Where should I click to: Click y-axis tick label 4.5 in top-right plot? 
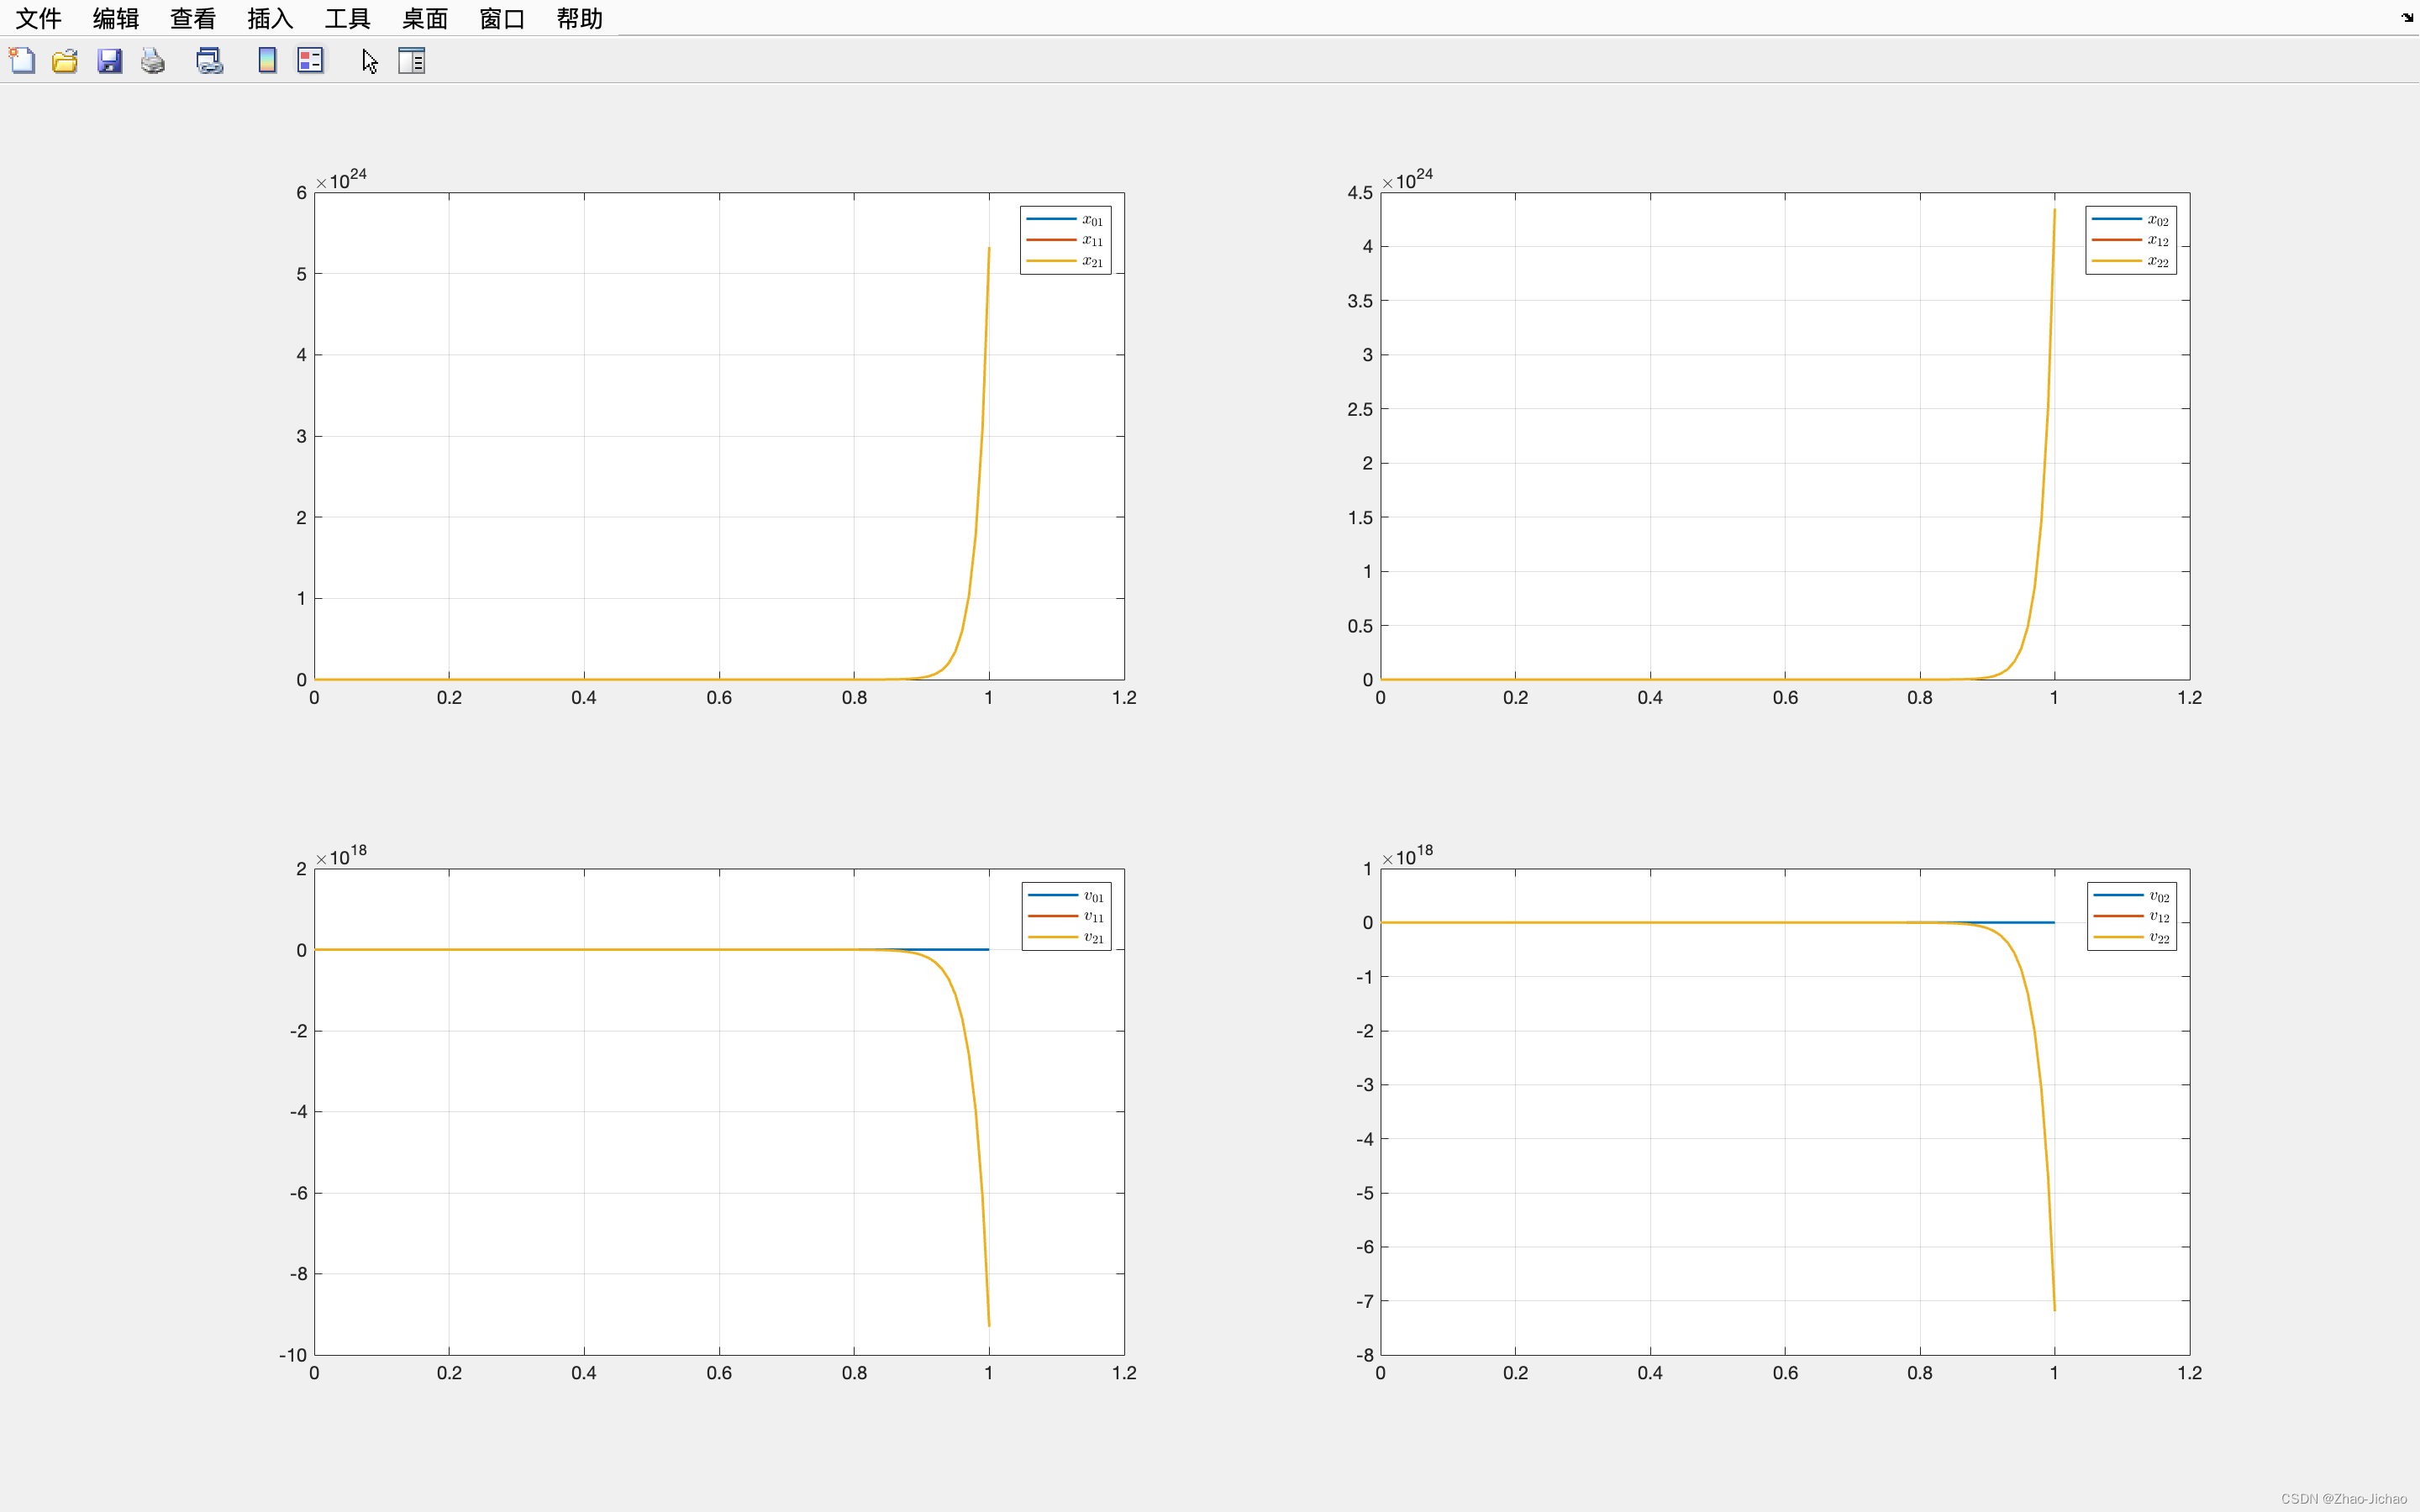click(x=1360, y=192)
